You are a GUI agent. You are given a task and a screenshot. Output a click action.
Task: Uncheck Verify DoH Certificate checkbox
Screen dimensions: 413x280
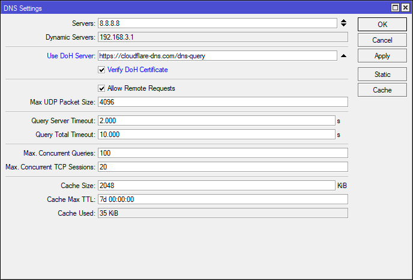coord(101,70)
